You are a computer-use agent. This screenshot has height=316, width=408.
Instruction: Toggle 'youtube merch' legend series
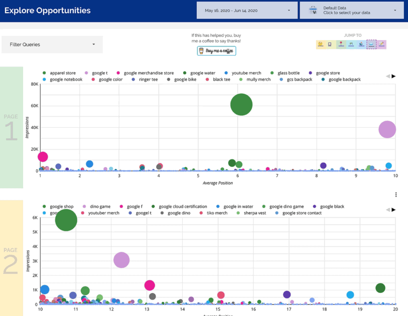pyautogui.click(x=243, y=73)
